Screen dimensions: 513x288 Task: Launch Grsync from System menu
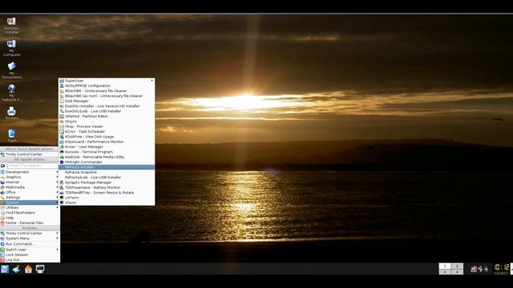pyautogui.click(x=107, y=121)
